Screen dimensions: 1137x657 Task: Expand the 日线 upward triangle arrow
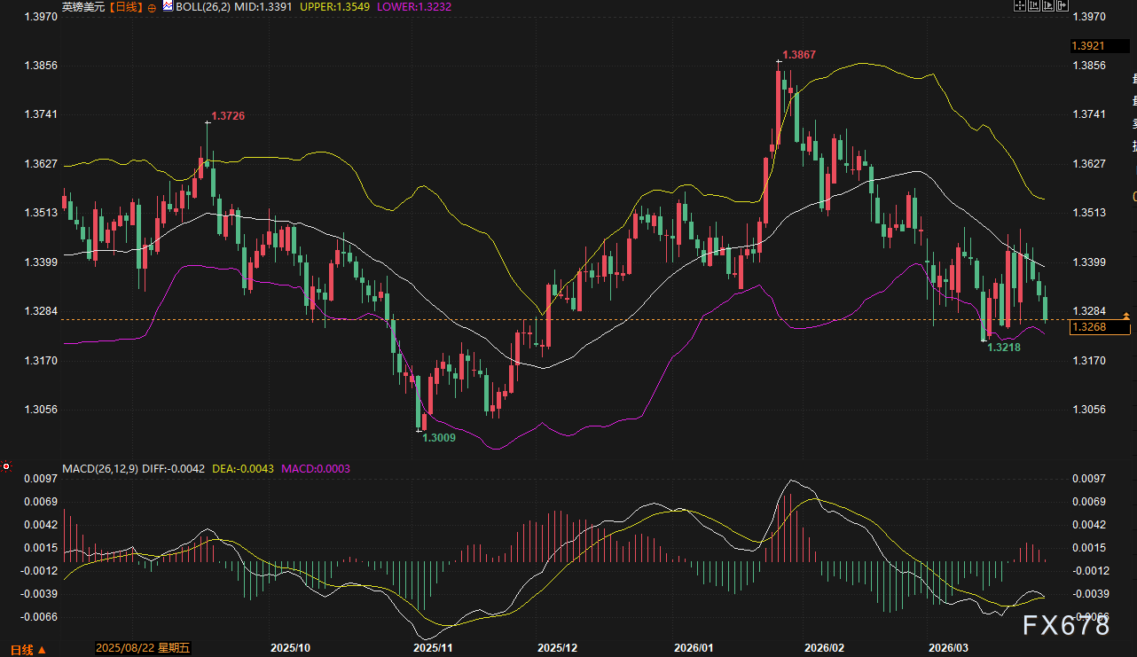[x=42, y=650]
